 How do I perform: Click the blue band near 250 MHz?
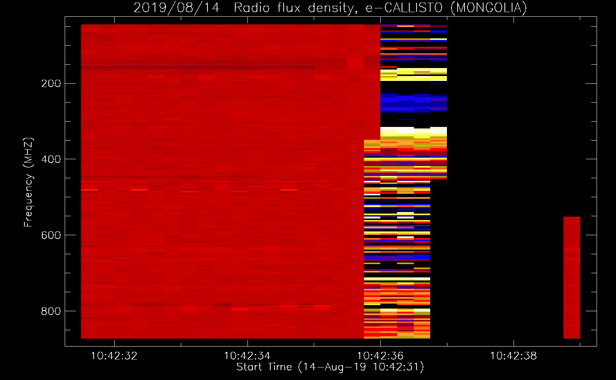[x=413, y=103]
